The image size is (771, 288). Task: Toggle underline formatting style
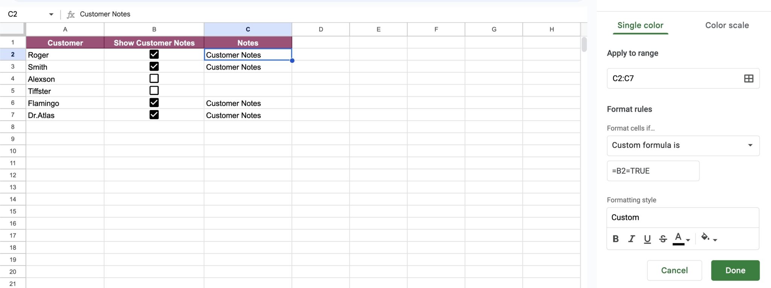(x=647, y=239)
